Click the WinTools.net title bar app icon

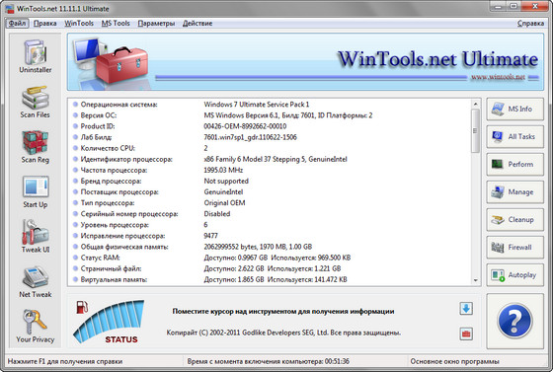10,9
